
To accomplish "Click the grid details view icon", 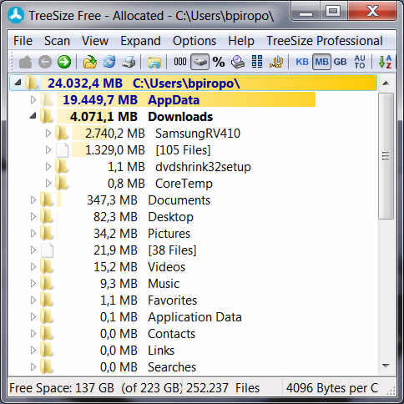I will 257,62.
